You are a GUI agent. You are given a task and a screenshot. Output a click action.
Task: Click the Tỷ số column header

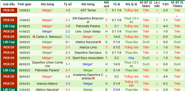pyautogui.click(x=68, y=4)
